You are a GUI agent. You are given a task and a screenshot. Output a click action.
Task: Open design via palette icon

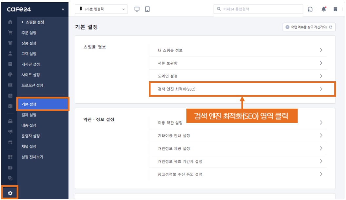10,74
